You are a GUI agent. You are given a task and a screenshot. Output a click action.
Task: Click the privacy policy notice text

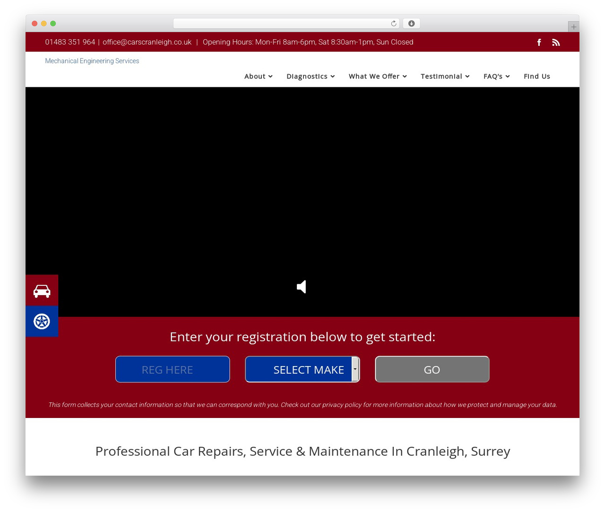302,405
